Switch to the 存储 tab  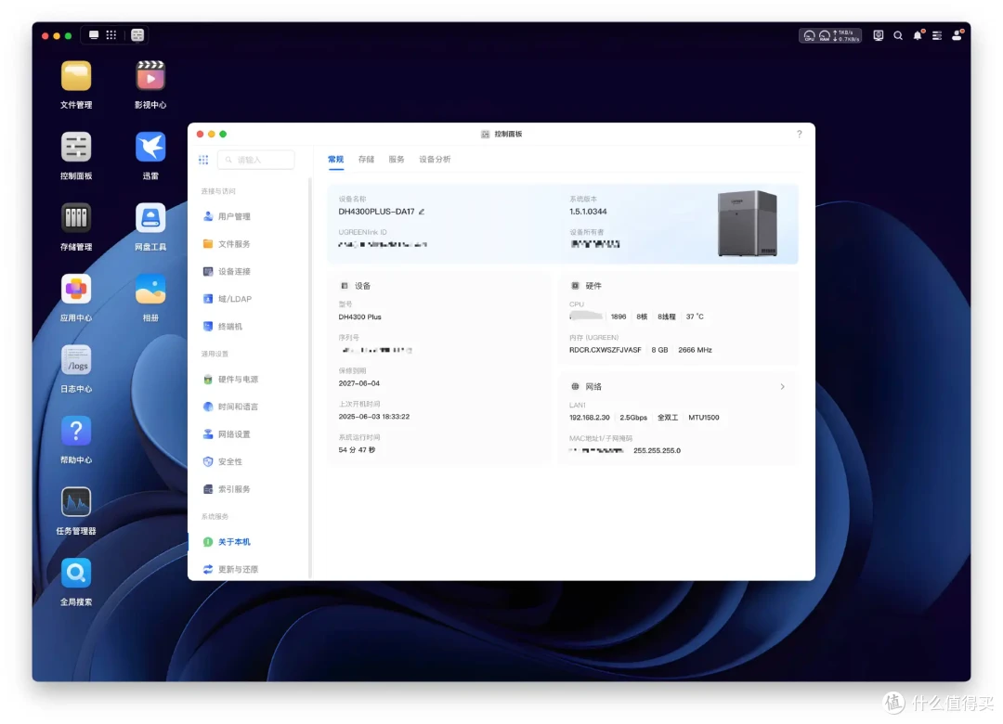pyautogui.click(x=366, y=160)
